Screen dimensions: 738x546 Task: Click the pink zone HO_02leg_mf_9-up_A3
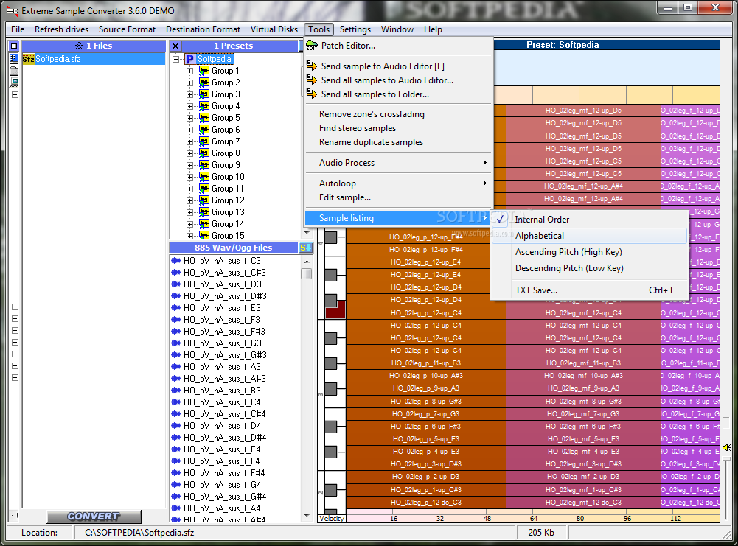[x=583, y=388]
